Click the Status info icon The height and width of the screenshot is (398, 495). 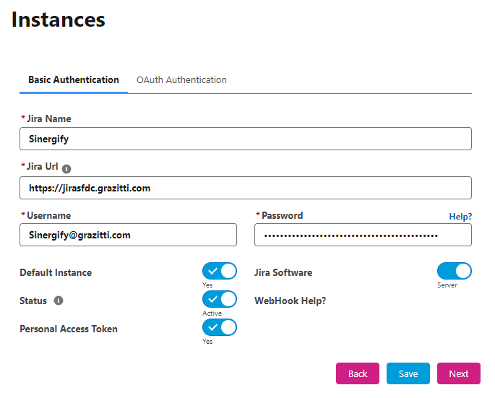pyautogui.click(x=59, y=300)
